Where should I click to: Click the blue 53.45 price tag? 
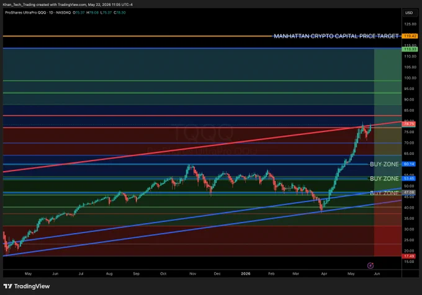(409, 178)
